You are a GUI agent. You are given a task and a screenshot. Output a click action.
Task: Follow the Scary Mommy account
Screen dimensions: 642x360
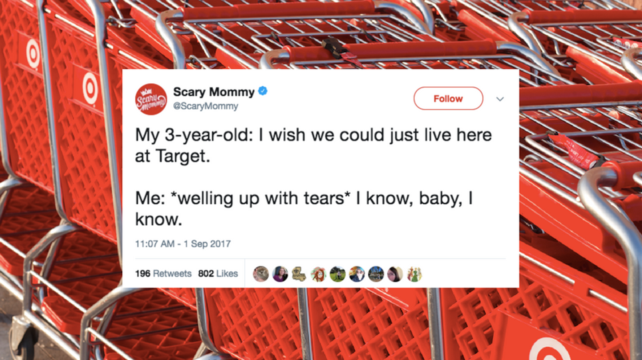[x=448, y=99]
